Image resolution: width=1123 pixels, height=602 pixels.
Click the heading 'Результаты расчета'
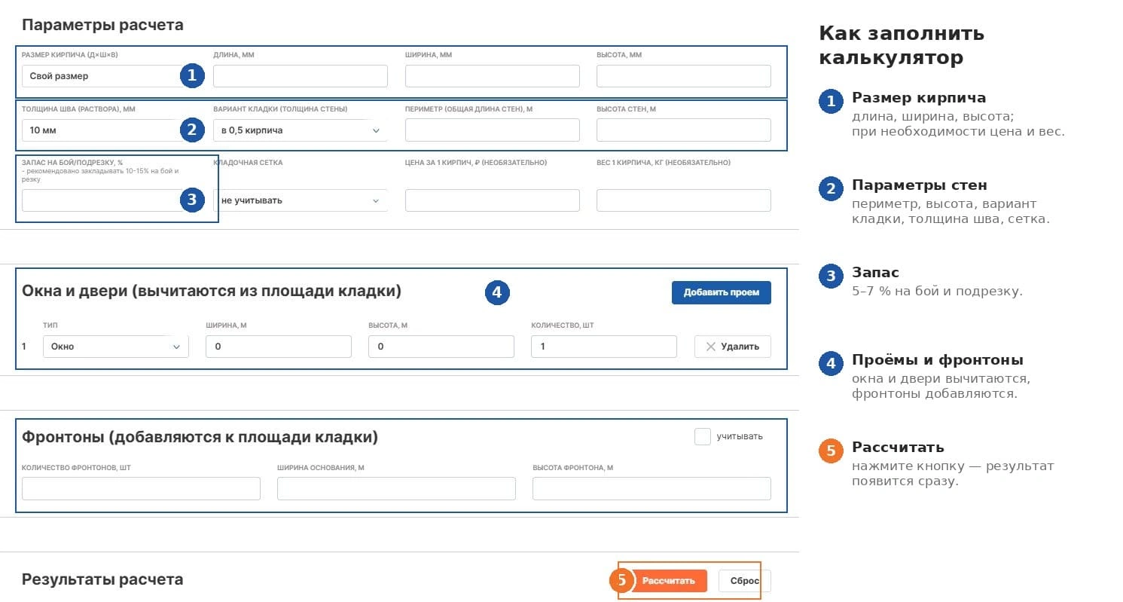pyautogui.click(x=102, y=579)
